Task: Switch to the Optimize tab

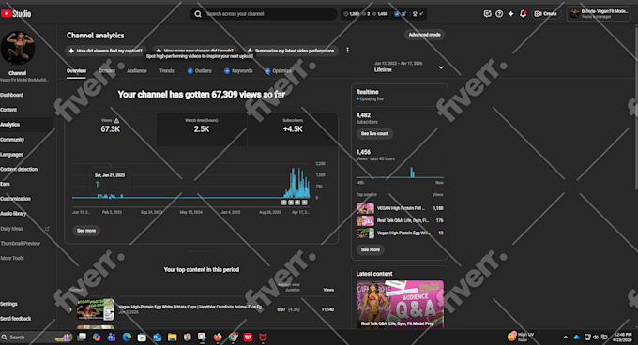Action: (x=278, y=71)
